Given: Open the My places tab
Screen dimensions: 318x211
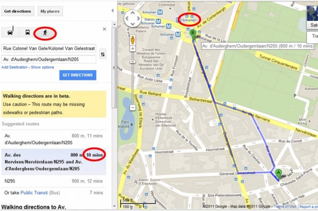Looking at the screenshot, I should (x=50, y=11).
